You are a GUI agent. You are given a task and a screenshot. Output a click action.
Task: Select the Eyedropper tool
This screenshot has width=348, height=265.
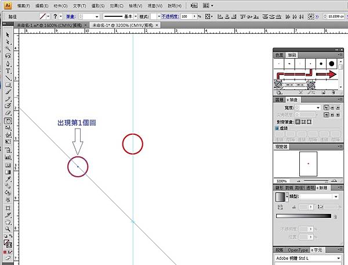click(x=8, y=179)
